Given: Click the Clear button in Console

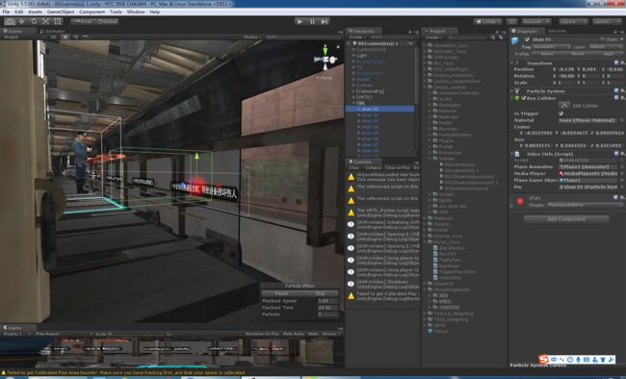Looking at the screenshot, I should pyautogui.click(x=354, y=168).
